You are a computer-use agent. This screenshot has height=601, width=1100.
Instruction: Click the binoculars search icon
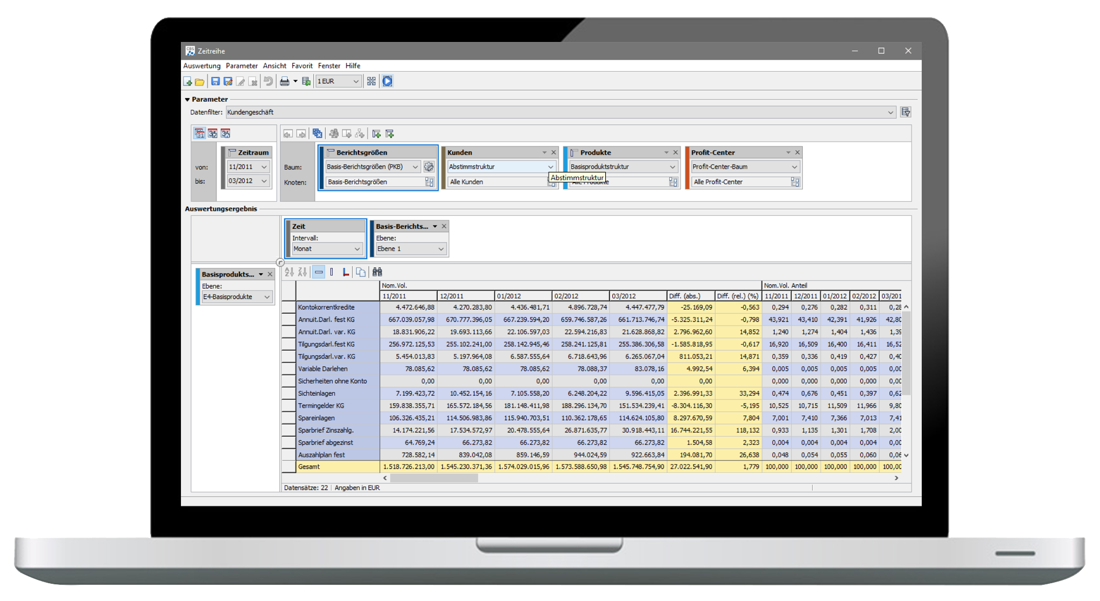pos(377,272)
